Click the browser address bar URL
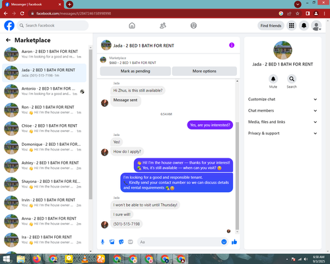 click(74, 14)
